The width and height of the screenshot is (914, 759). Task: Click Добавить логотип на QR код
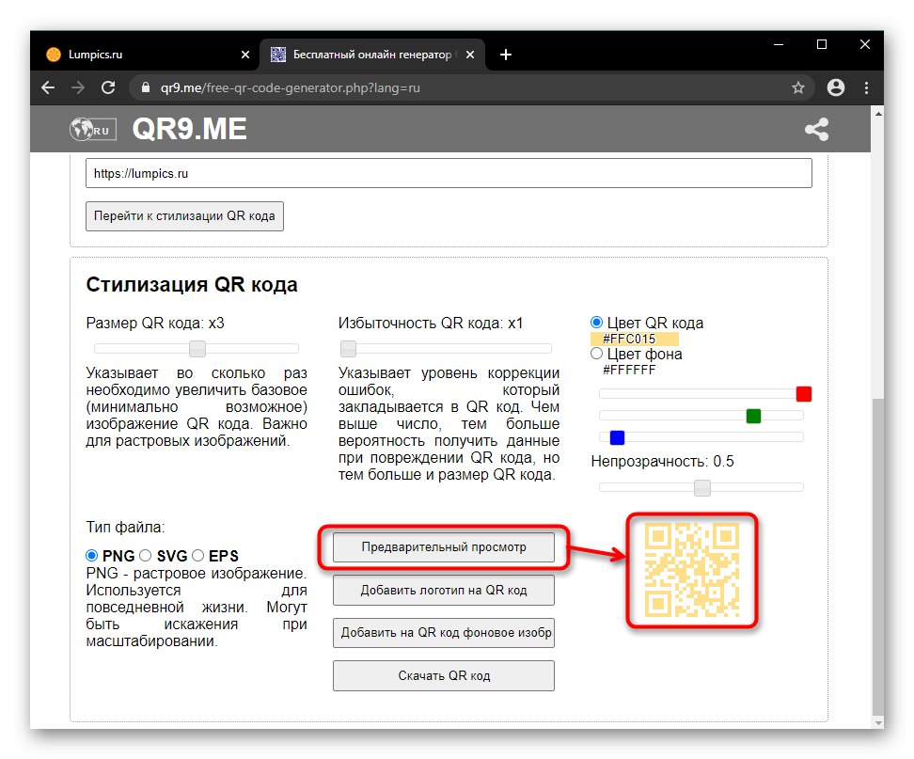(x=444, y=591)
